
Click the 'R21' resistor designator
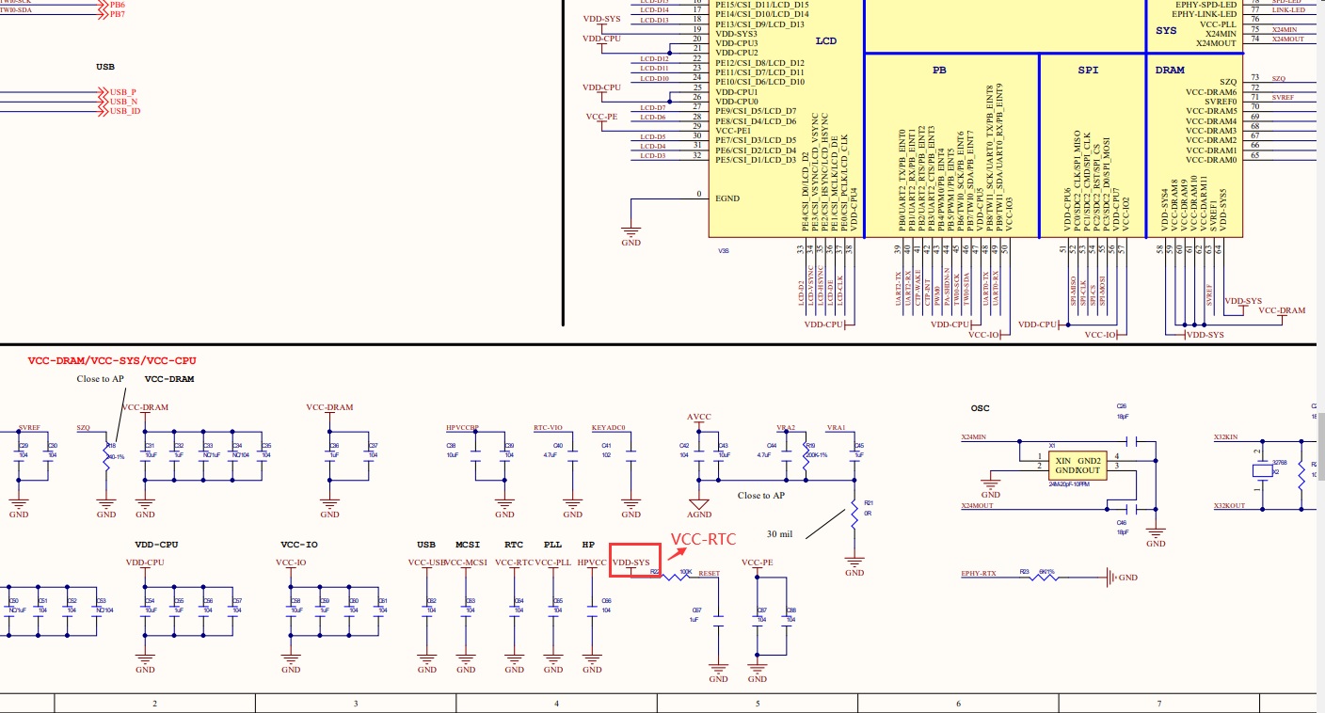coord(869,503)
